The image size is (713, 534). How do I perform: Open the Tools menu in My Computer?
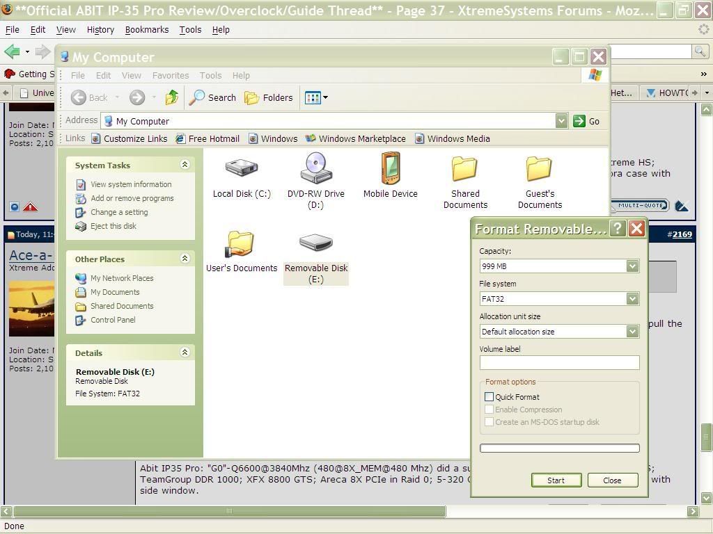pyautogui.click(x=210, y=75)
